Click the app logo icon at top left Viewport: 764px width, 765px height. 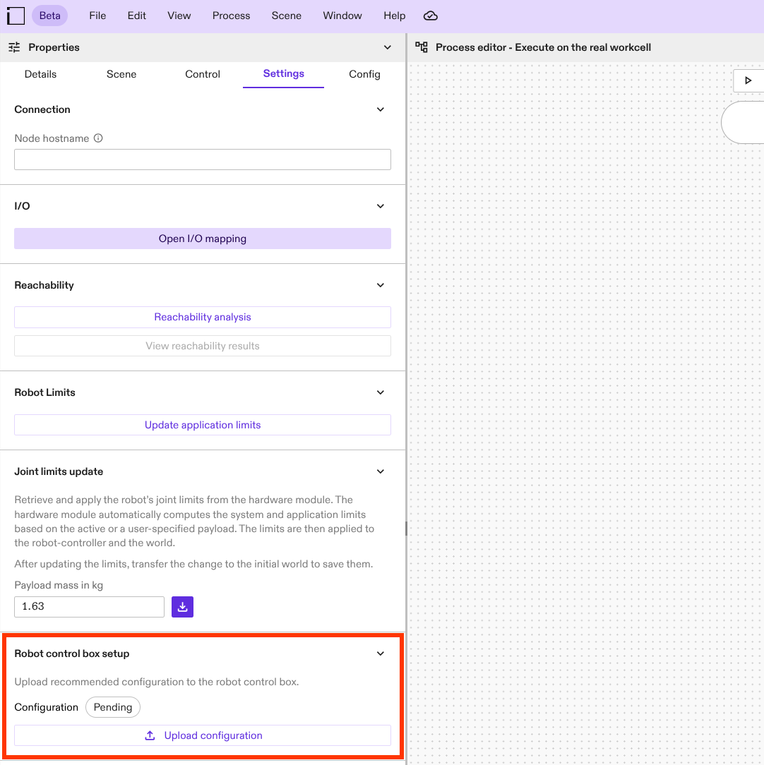point(16,16)
